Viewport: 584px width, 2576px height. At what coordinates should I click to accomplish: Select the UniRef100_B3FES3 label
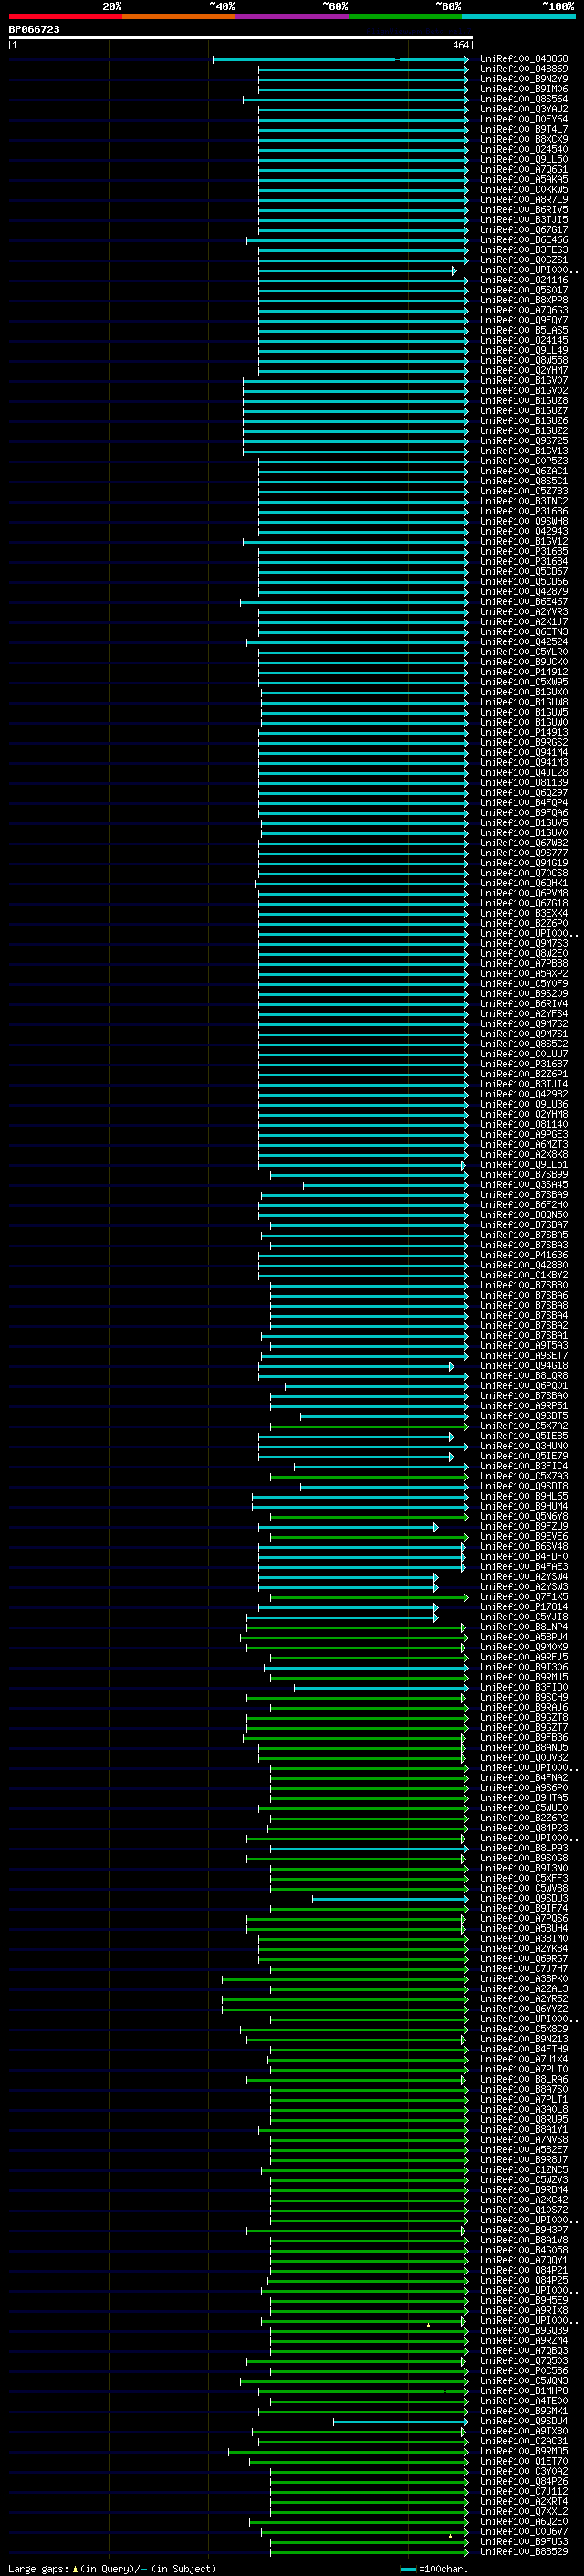(523, 250)
